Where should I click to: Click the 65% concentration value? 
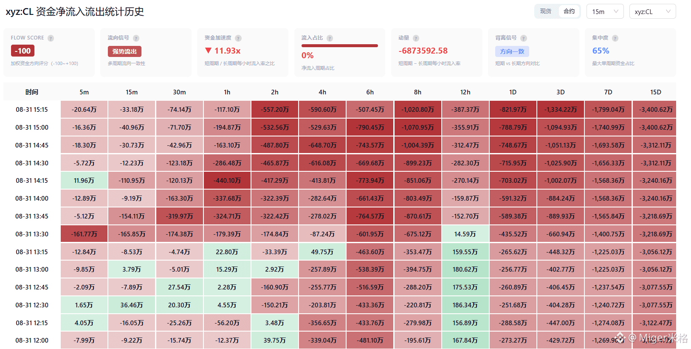tap(601, 51)
